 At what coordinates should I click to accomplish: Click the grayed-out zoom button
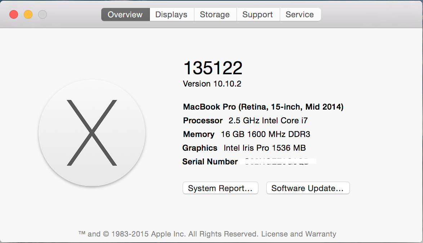click(43, 14)
